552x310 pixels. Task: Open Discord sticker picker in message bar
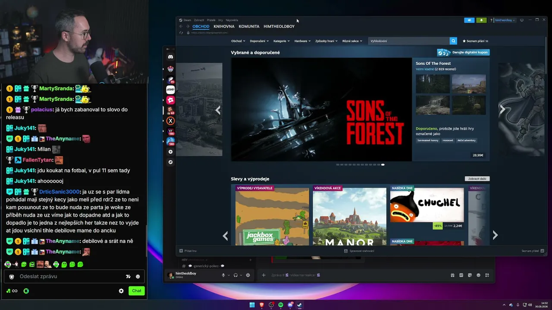tap(470, 275)
